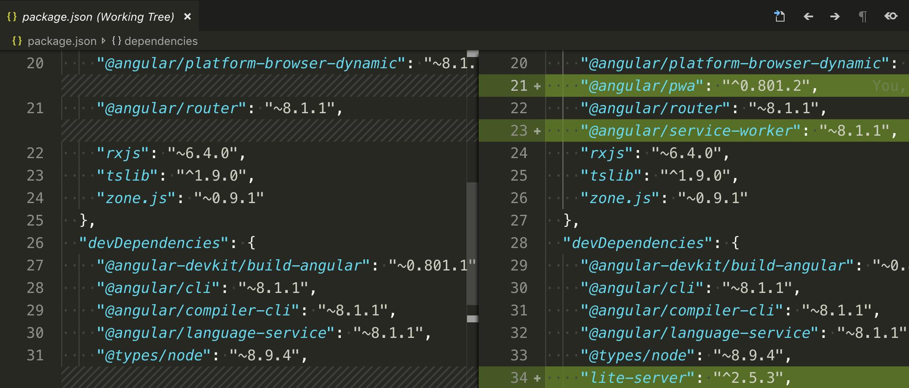Open changes icon with eye arrow
909x388 pixels.
[x=891, y=16]
